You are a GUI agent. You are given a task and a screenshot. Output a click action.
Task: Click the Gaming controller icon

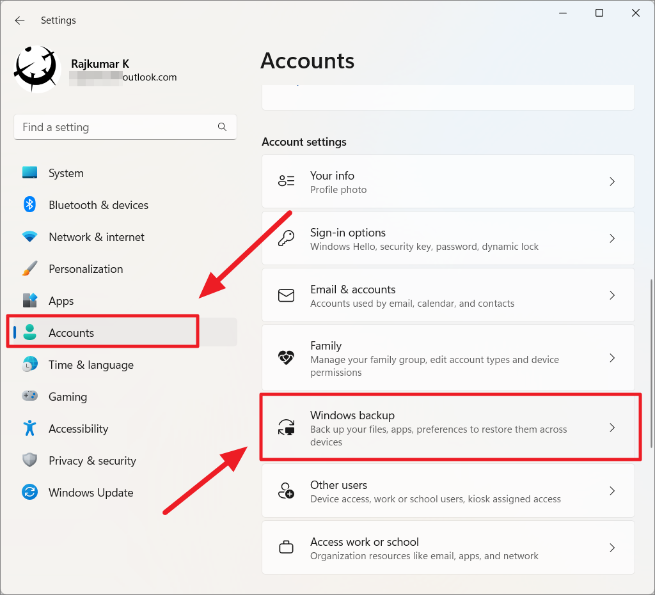29,396
